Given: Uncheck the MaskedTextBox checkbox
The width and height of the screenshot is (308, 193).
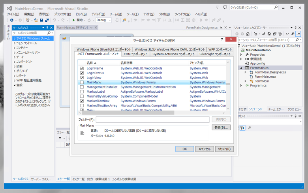Looking at the screenshot, I should point(82,101).
